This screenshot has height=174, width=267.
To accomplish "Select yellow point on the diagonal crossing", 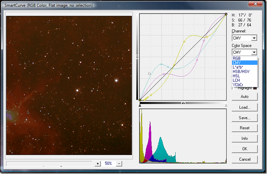I will (174, 65).
